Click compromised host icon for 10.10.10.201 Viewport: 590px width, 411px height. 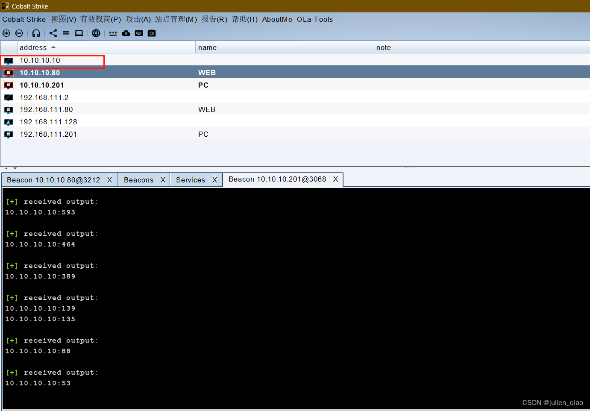coord(9,85)
